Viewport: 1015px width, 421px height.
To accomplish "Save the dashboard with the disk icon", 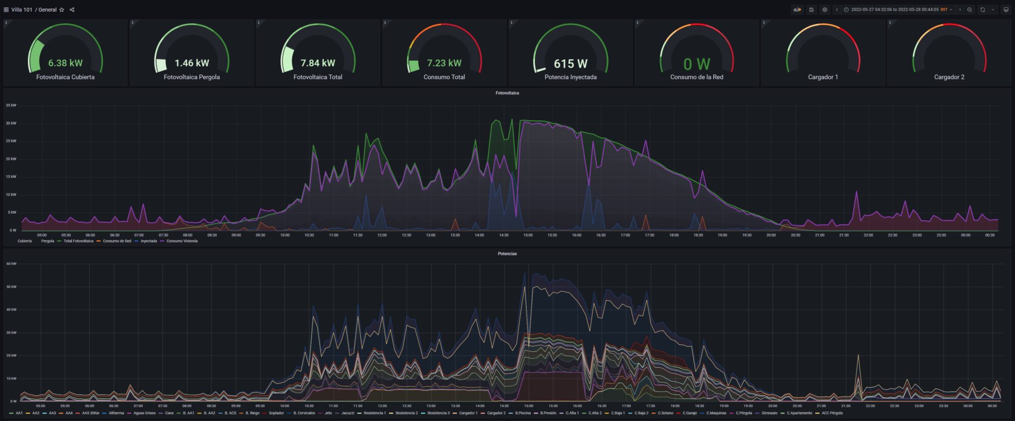I will pos(811,9).
